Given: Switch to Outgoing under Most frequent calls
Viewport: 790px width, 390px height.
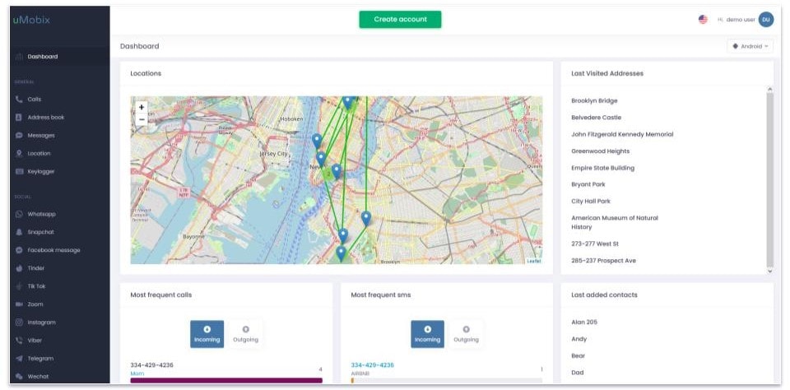Looking at the screenshot, I should (x=245, y=334).
